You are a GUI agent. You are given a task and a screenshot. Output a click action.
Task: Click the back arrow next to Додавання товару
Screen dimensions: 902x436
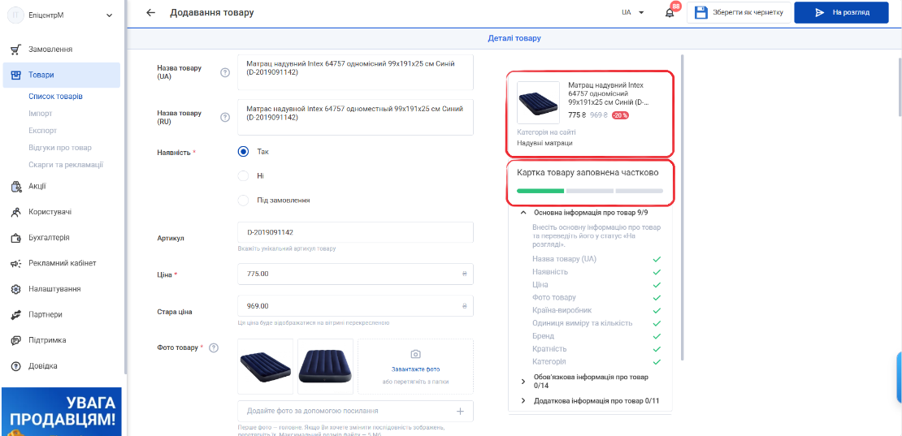(x=150, y=13)
